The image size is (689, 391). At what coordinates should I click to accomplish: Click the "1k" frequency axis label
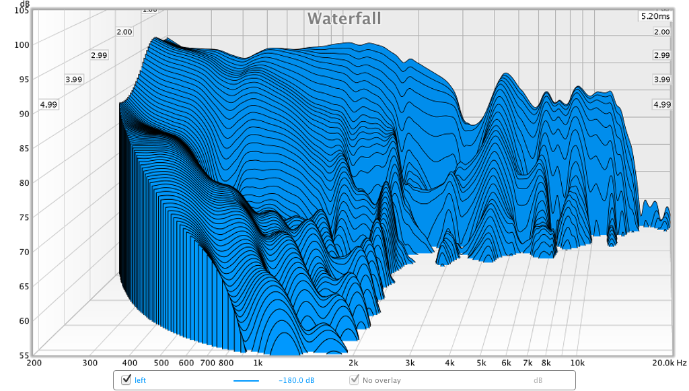coord(258,363)
